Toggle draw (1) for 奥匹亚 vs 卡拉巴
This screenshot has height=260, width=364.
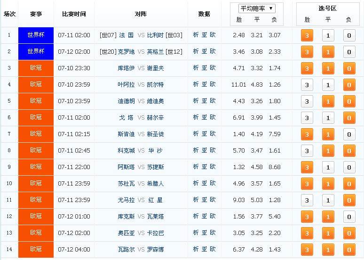(328, 234)
